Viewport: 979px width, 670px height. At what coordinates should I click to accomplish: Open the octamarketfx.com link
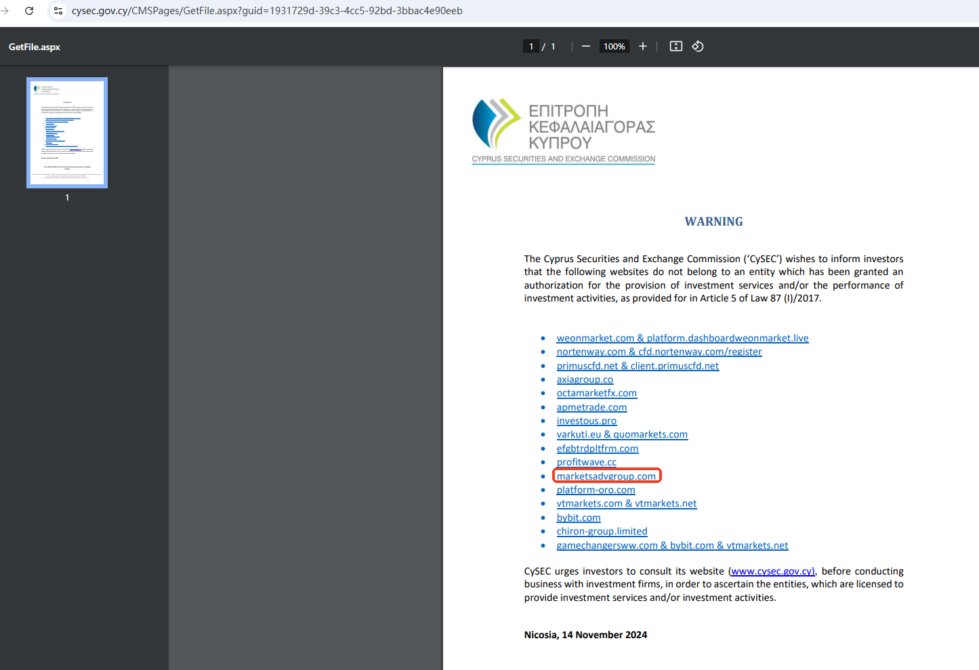[596, 393]
